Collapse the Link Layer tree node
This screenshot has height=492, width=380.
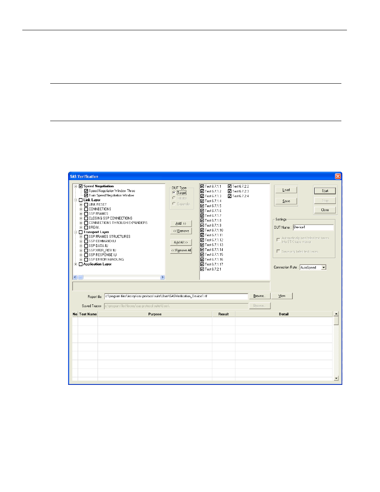pos(76,200)
